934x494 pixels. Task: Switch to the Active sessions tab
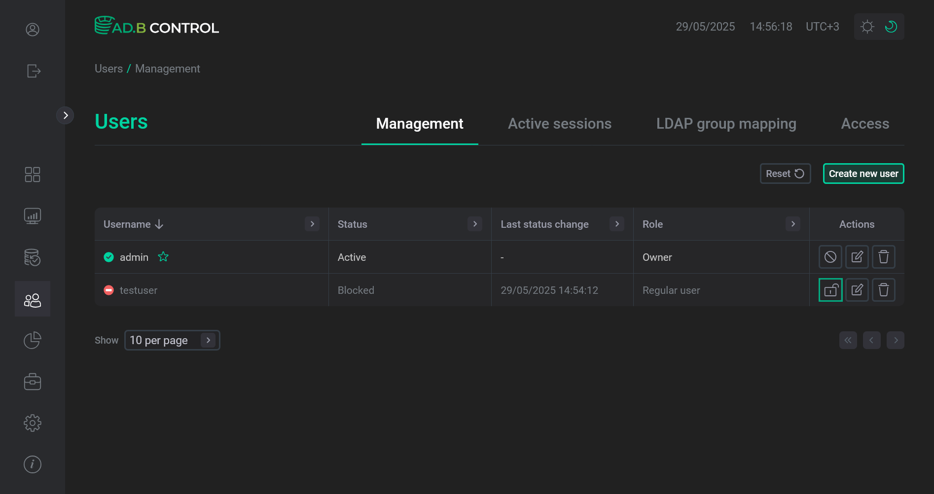pos(559,124)
